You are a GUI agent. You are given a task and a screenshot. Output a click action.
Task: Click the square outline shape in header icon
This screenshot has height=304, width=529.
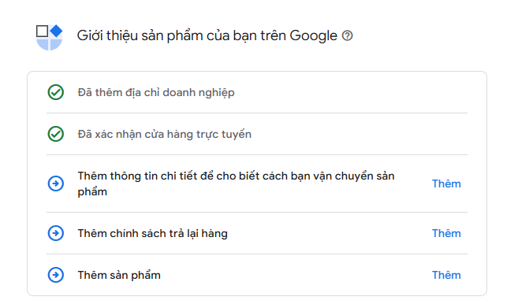pos(42,31)
